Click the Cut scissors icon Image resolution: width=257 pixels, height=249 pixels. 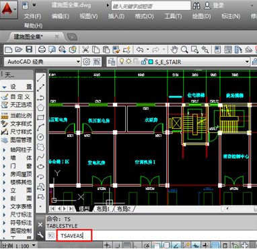[85, 50]
